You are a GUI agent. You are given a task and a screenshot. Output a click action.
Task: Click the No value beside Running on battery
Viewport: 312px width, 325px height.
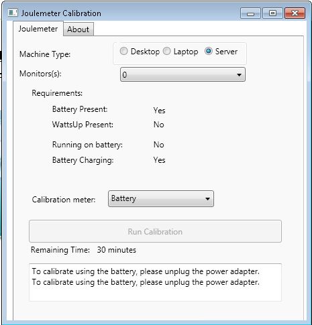pos(159,145)
